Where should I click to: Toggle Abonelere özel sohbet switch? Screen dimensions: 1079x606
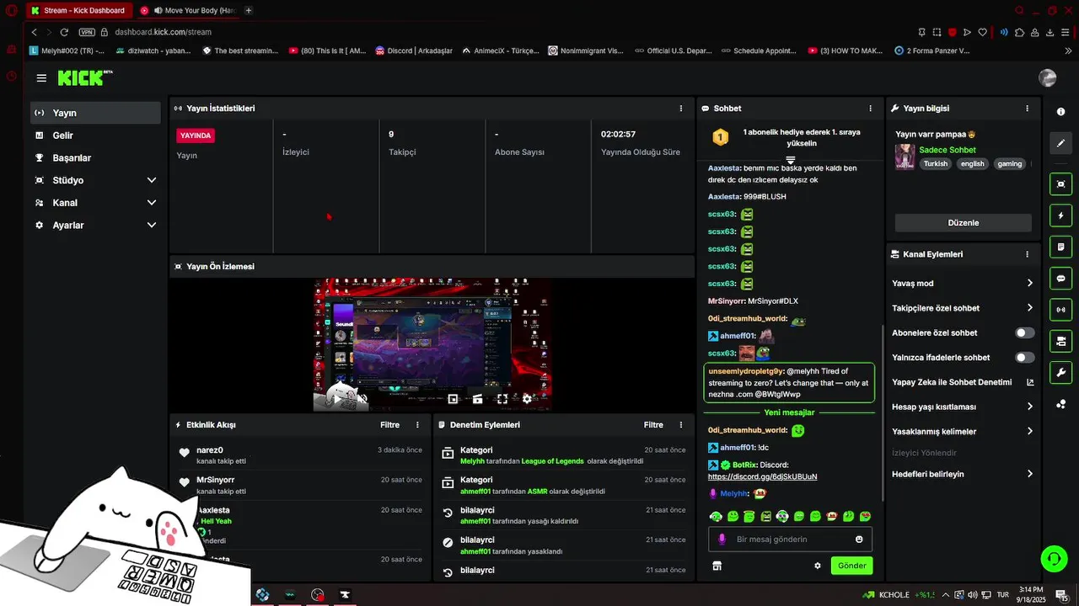coord(1025,333)
